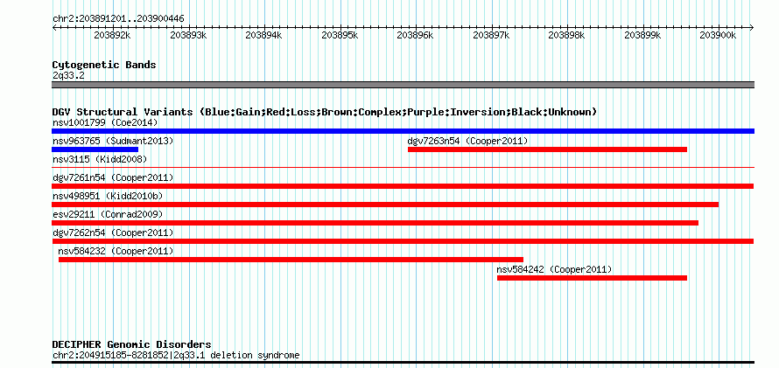Screen dimensions: 779x368
Task: Click the 203898k ruler tick label
Action: [567, 35]
